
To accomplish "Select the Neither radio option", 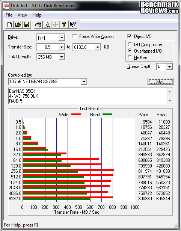I will 130,57.
